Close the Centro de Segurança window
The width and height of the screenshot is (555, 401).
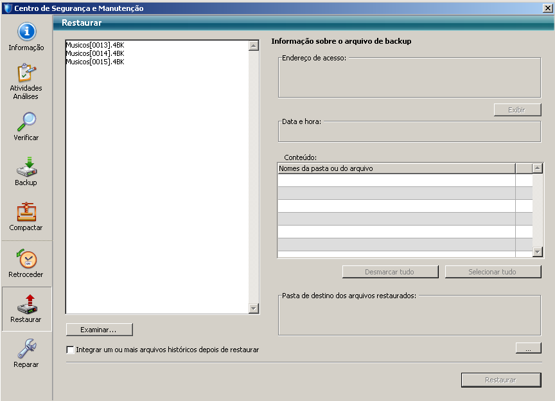pos(547,8)
